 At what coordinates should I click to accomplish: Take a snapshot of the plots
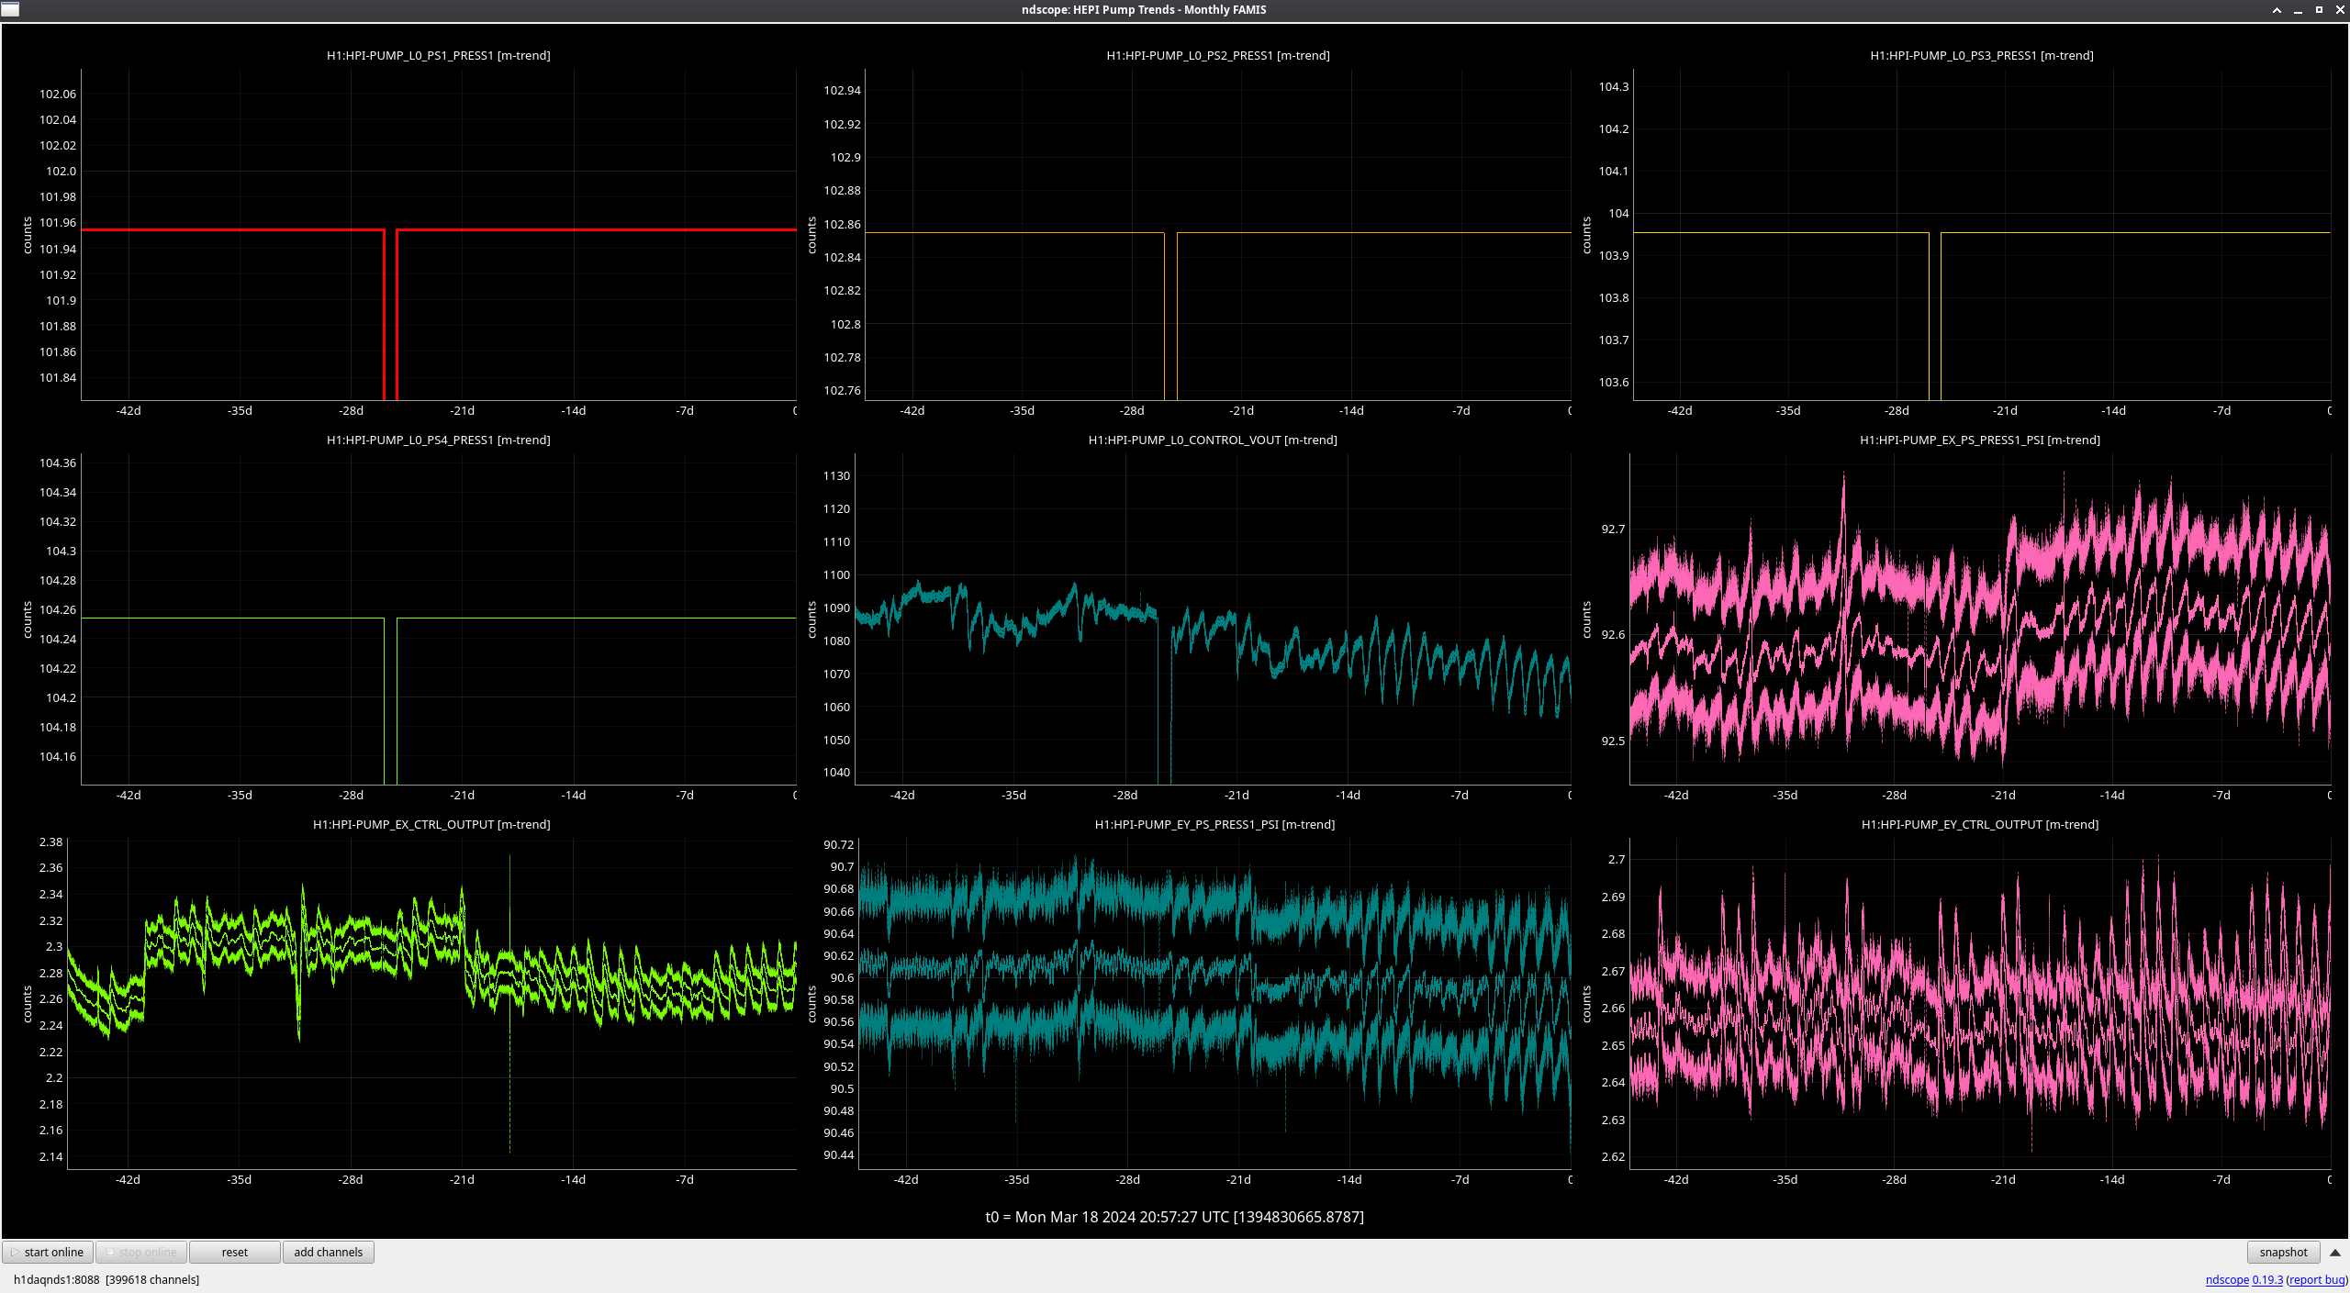click(2282, 1252)
